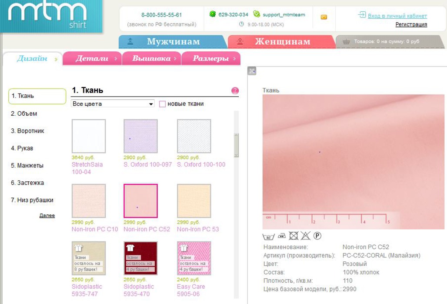Click the shopping basket cart icon
The height and width of the screenshot is (304, 447).
(346, 42)
